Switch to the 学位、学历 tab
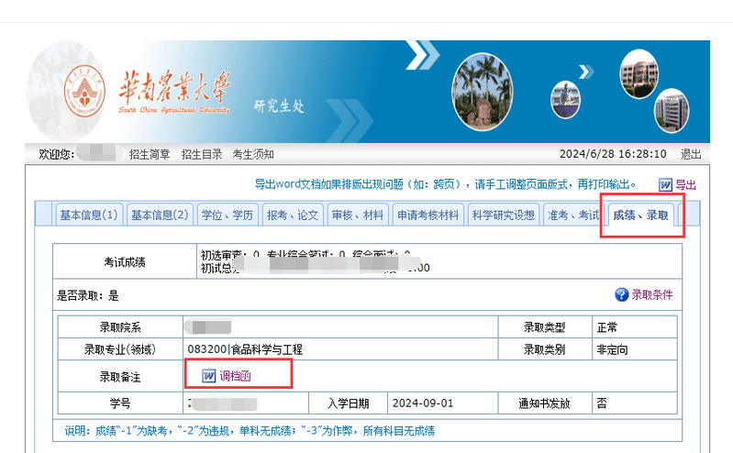Image resolution: width=733 pixels, height=453 pixels. coord(228,215)
